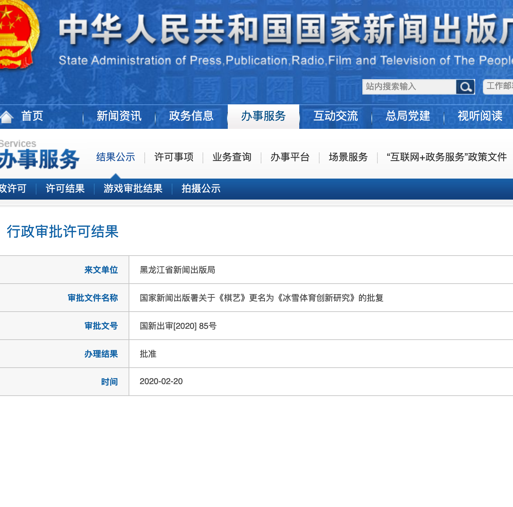Open the 视听阅读 navigation item
Screen dimensions: 513x507
(480, 116)
